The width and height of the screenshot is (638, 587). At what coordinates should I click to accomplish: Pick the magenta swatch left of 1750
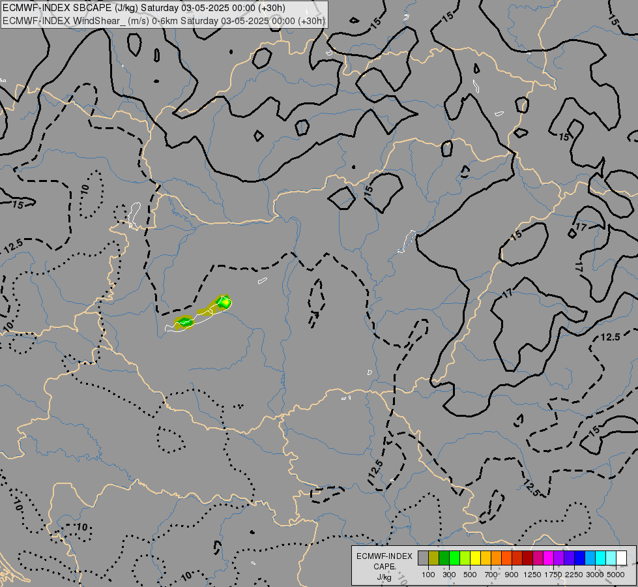(x=549, y=558)
